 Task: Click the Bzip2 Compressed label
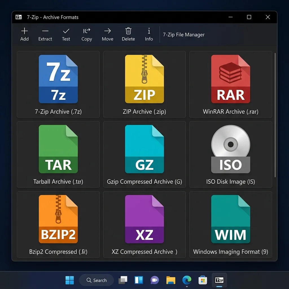pyautogui.click(x=58, y=252)
